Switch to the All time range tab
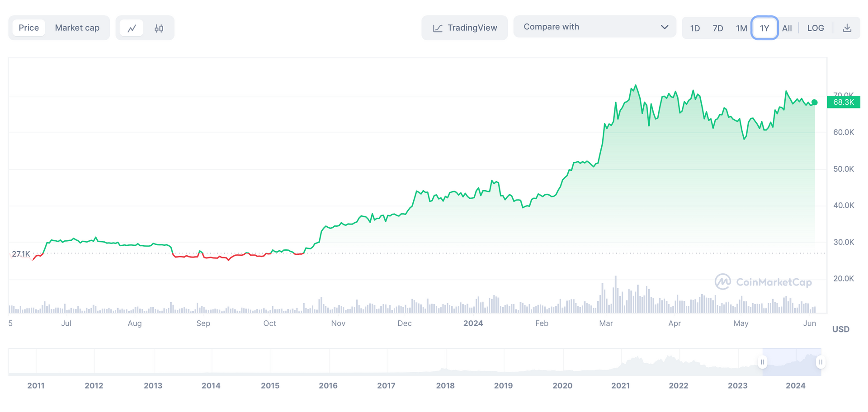The image size is (868, 412). 788,28
